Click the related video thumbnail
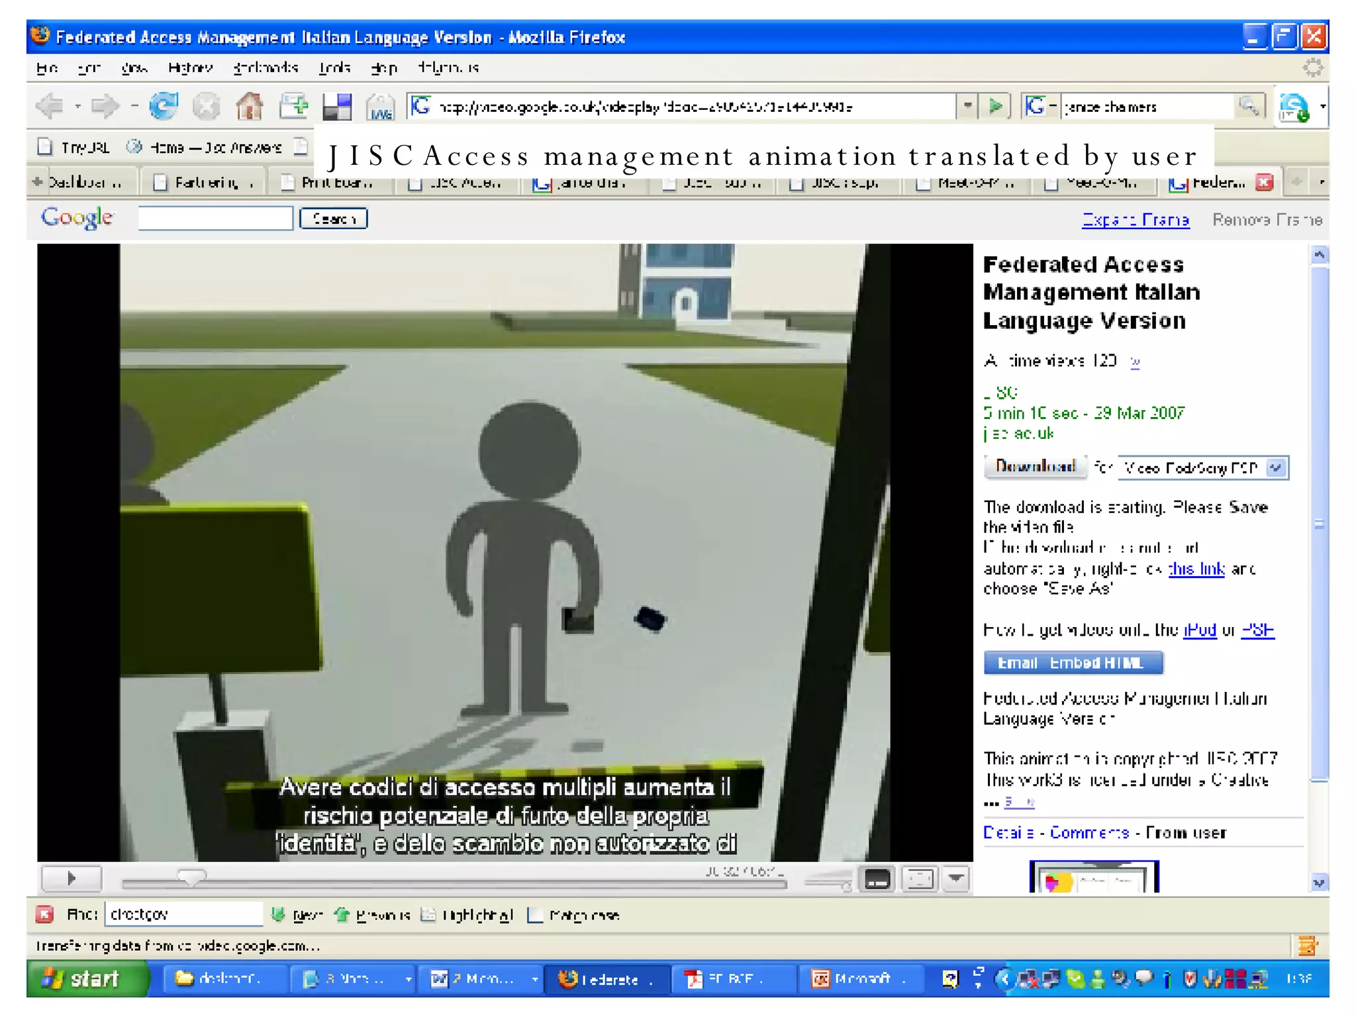Image resolution: width=1356 pixels, height=1017 pixels. [1094, 877]
